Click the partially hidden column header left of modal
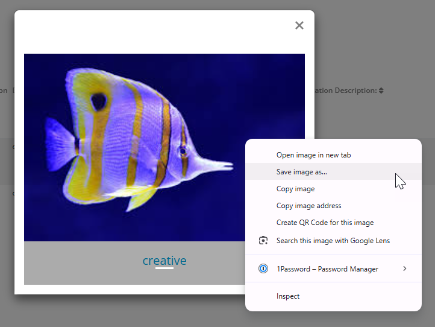 coord(4,90)
